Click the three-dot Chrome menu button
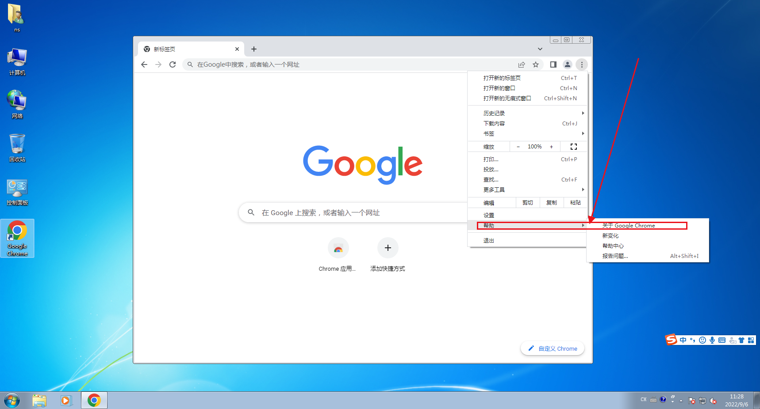Image resolution: width=760 pixels, height=409 pixels. click(x=582, y=64)
